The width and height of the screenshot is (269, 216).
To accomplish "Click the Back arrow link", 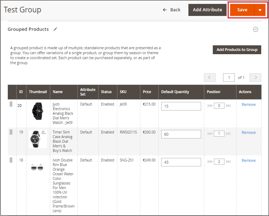I will [171, 10].
